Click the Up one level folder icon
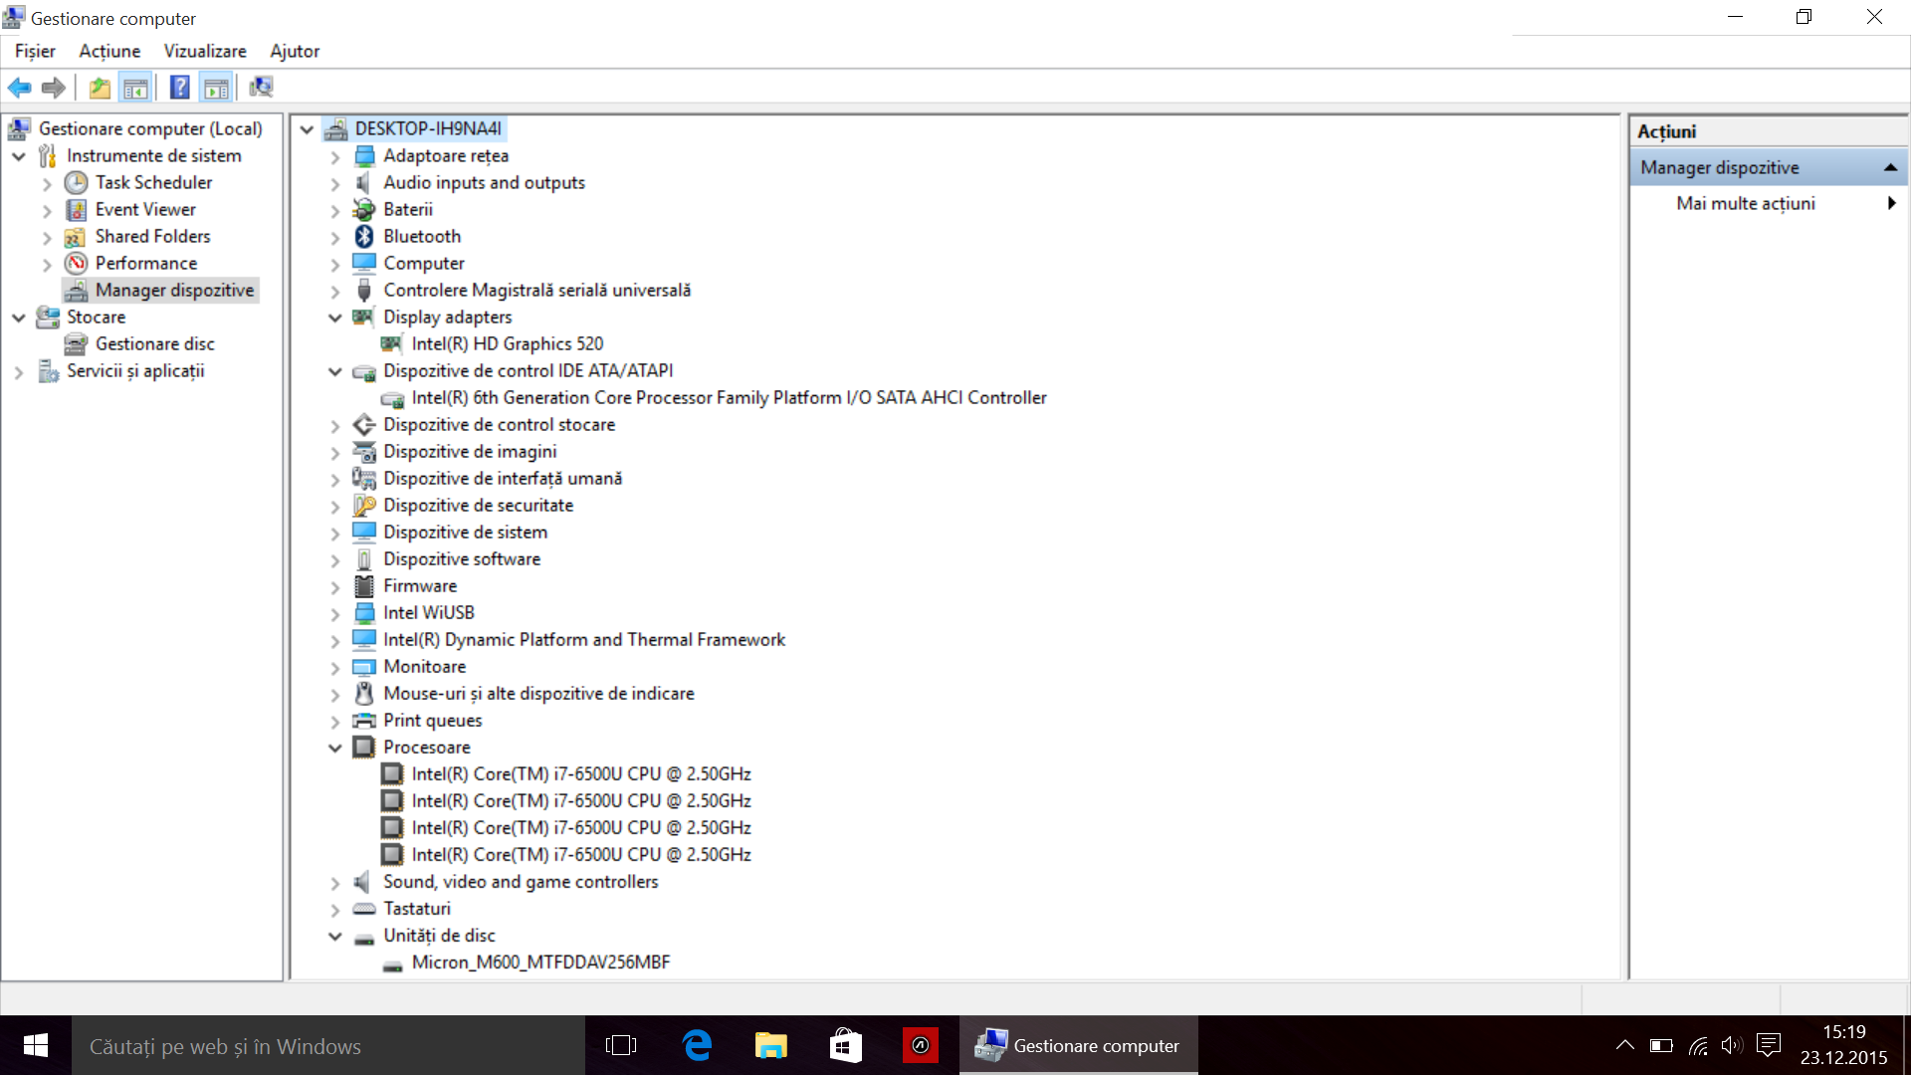Image resolution: width=1911 pixels, height=1075 pixels. 100,88
